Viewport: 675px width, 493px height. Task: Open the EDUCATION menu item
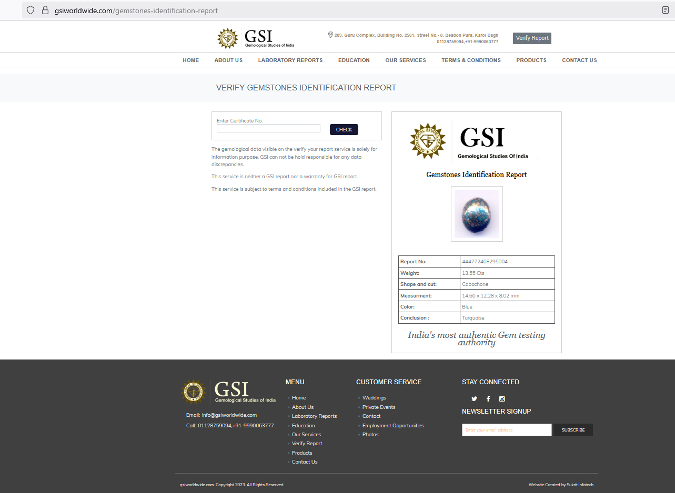click(354, 60)
